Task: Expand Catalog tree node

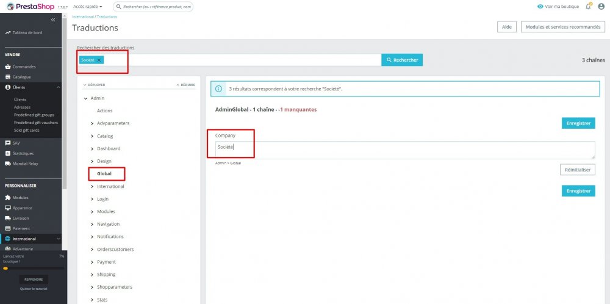Action: pos(92,136)
